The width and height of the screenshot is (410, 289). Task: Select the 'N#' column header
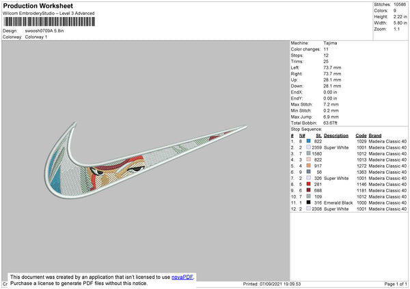(x=302, y=136)
